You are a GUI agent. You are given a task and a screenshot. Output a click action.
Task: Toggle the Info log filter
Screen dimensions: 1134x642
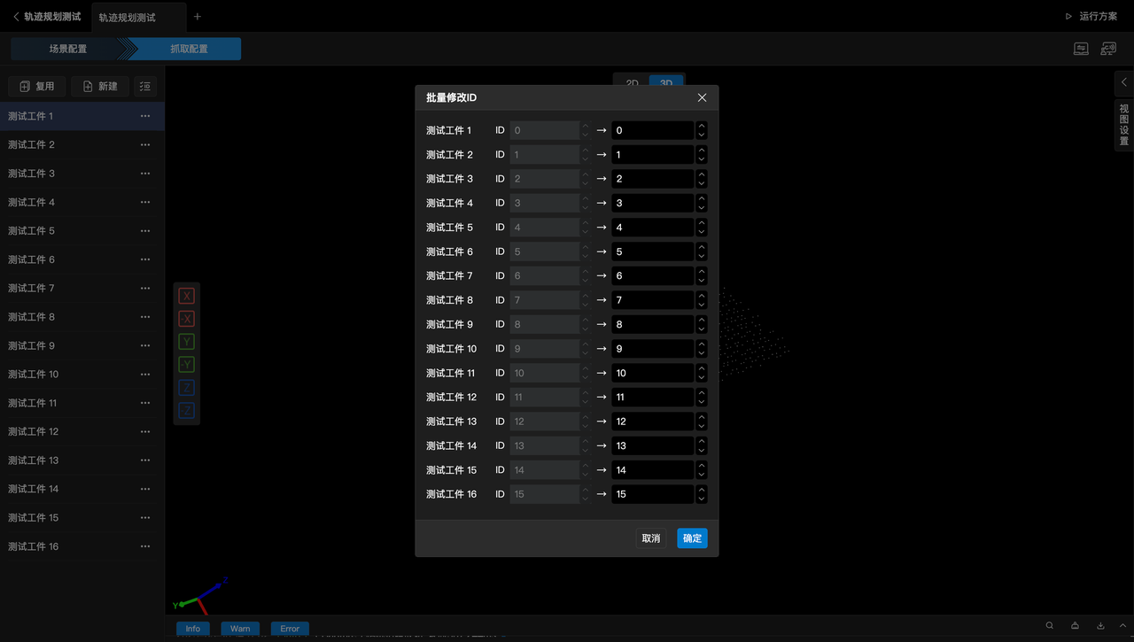tap(193, 629)
